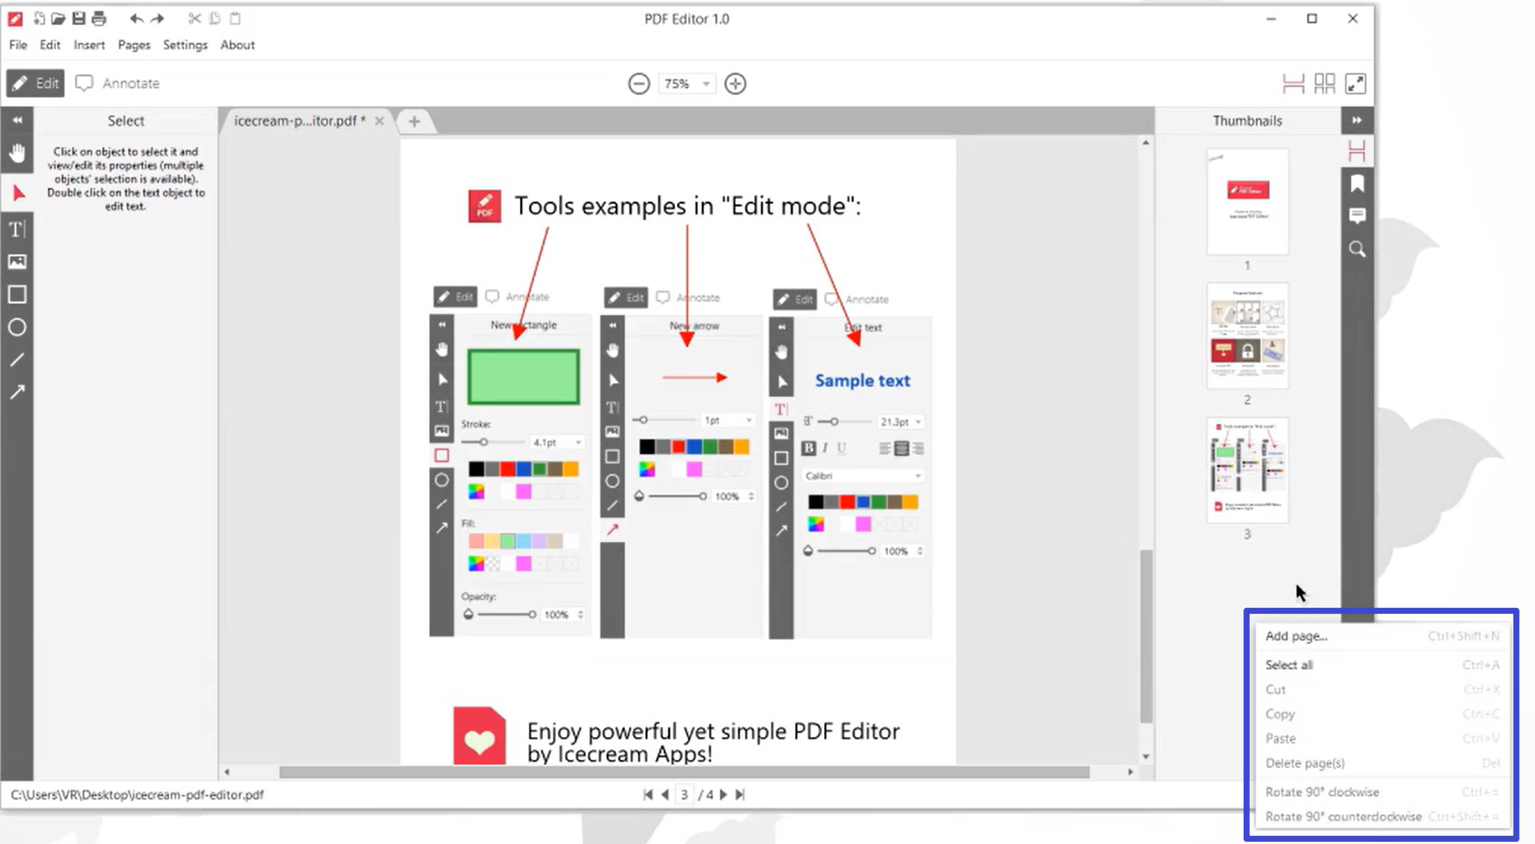The image size is (1535, 844).
Task: Go to first page button
Action: click(648, 795)
